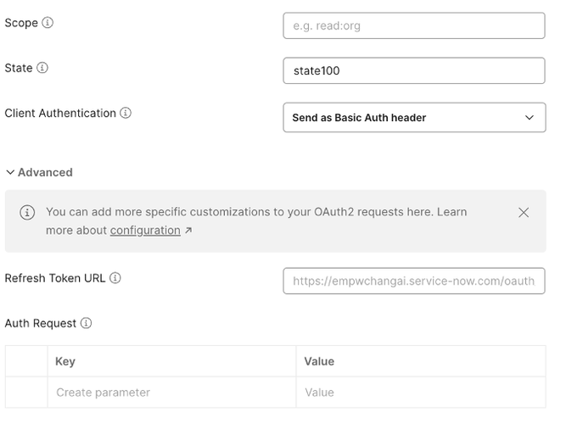This screenshot has height=424, width=566.
Task: Click the Value cell in the parameter row
Action: (420, 393)
